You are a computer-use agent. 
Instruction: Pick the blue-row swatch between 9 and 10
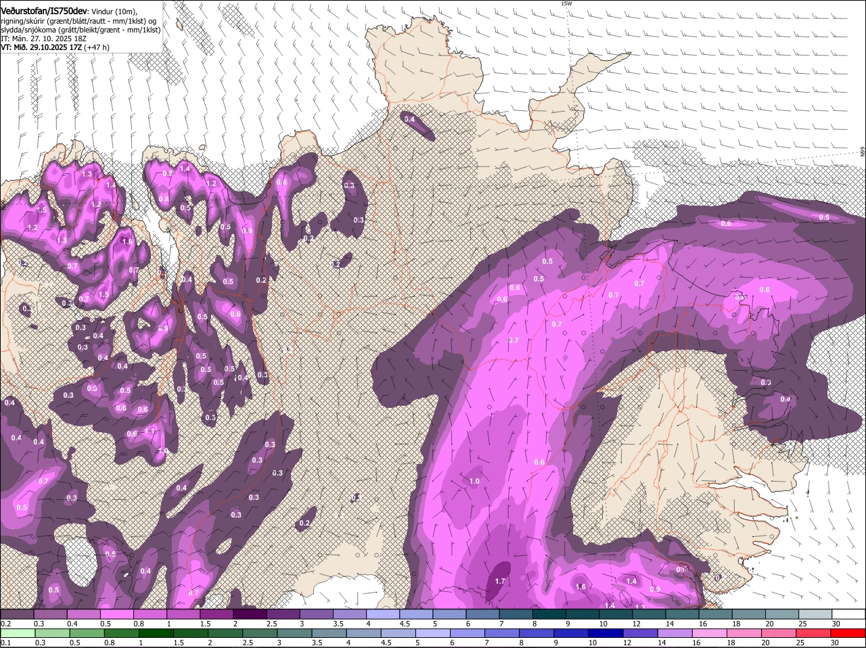point(571,633)
